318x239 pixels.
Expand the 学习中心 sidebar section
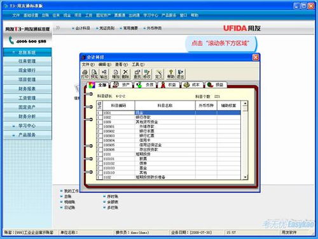pos(27,126)
